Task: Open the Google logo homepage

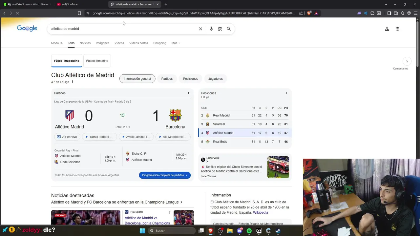Action: point(27,29)
